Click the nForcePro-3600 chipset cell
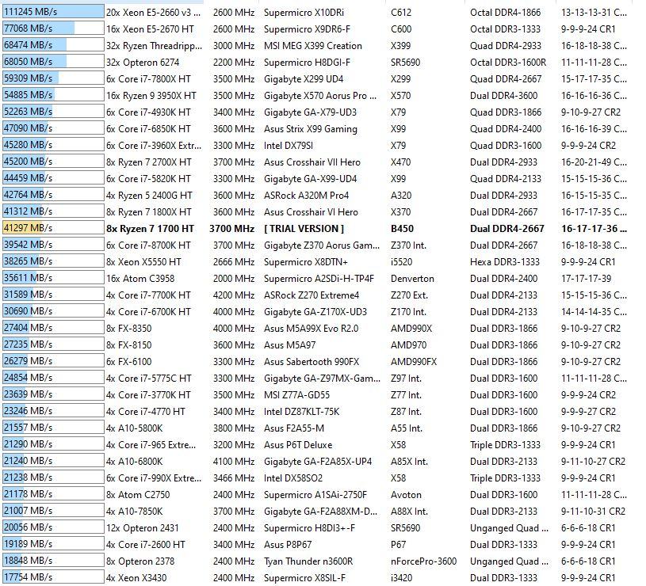This screenshot has height=586, width=646. [423, 561]
